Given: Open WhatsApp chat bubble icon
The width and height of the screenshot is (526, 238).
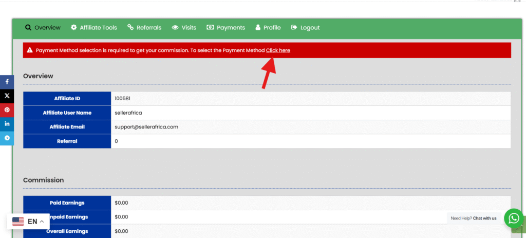Looking at the screenshot, I should click(x=513, y=218).
